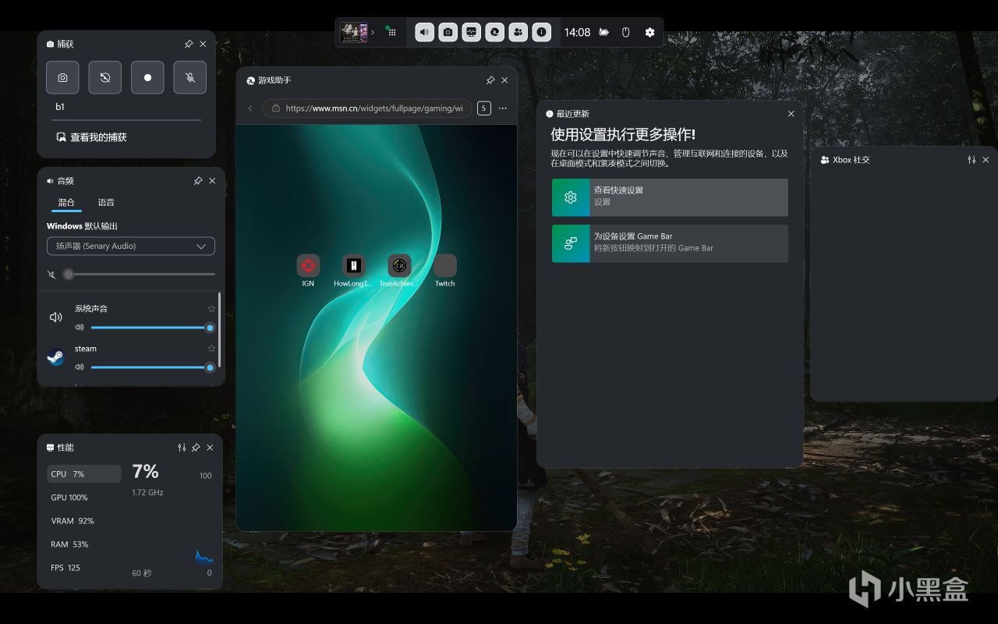Open the 扬声器 (Senary Audio) output dropdown
Screen dimensions: 998x624
pos(131,246)
